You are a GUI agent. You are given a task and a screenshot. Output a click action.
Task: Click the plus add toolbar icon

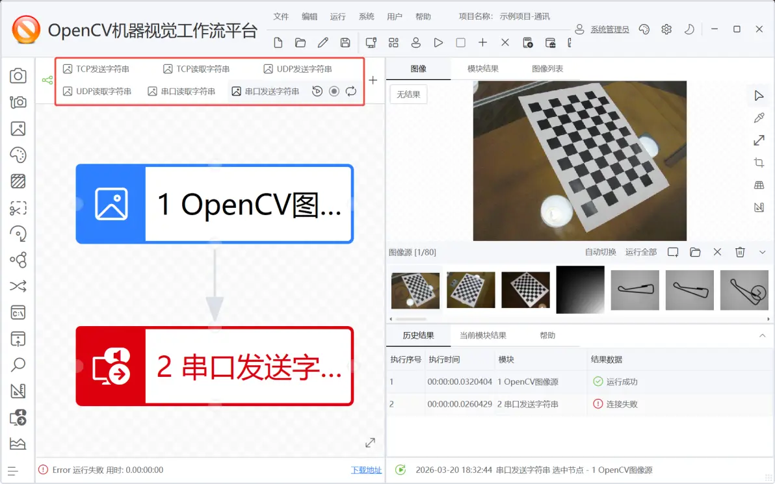pos(483,43)
